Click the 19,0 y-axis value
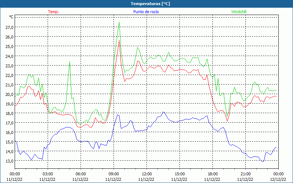This screenshot has width=293, height=183. click(x=10, y=104)
